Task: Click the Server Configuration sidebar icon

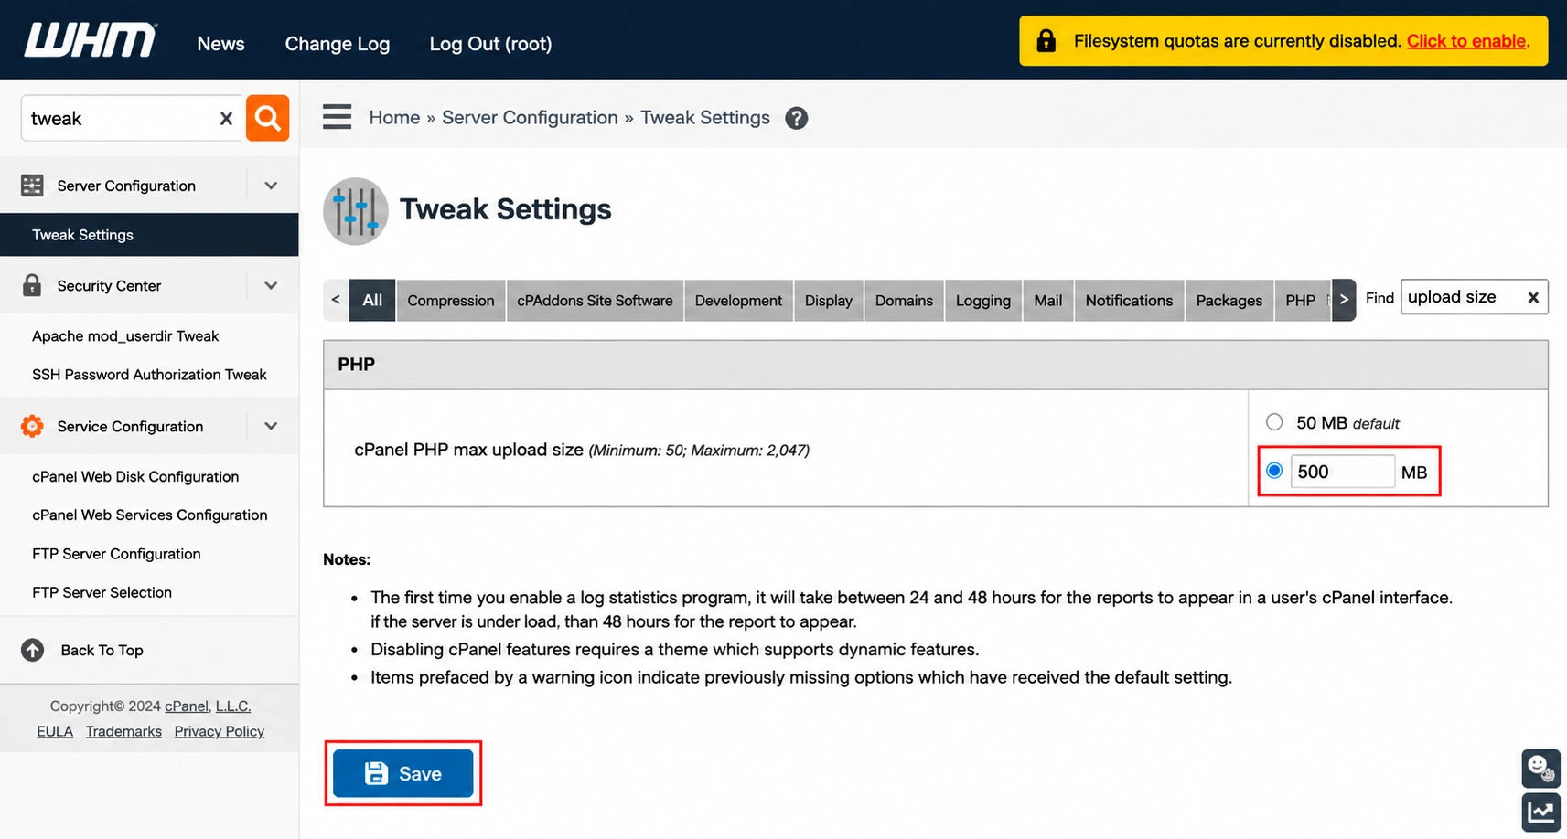Action: [x=32, y=186]
